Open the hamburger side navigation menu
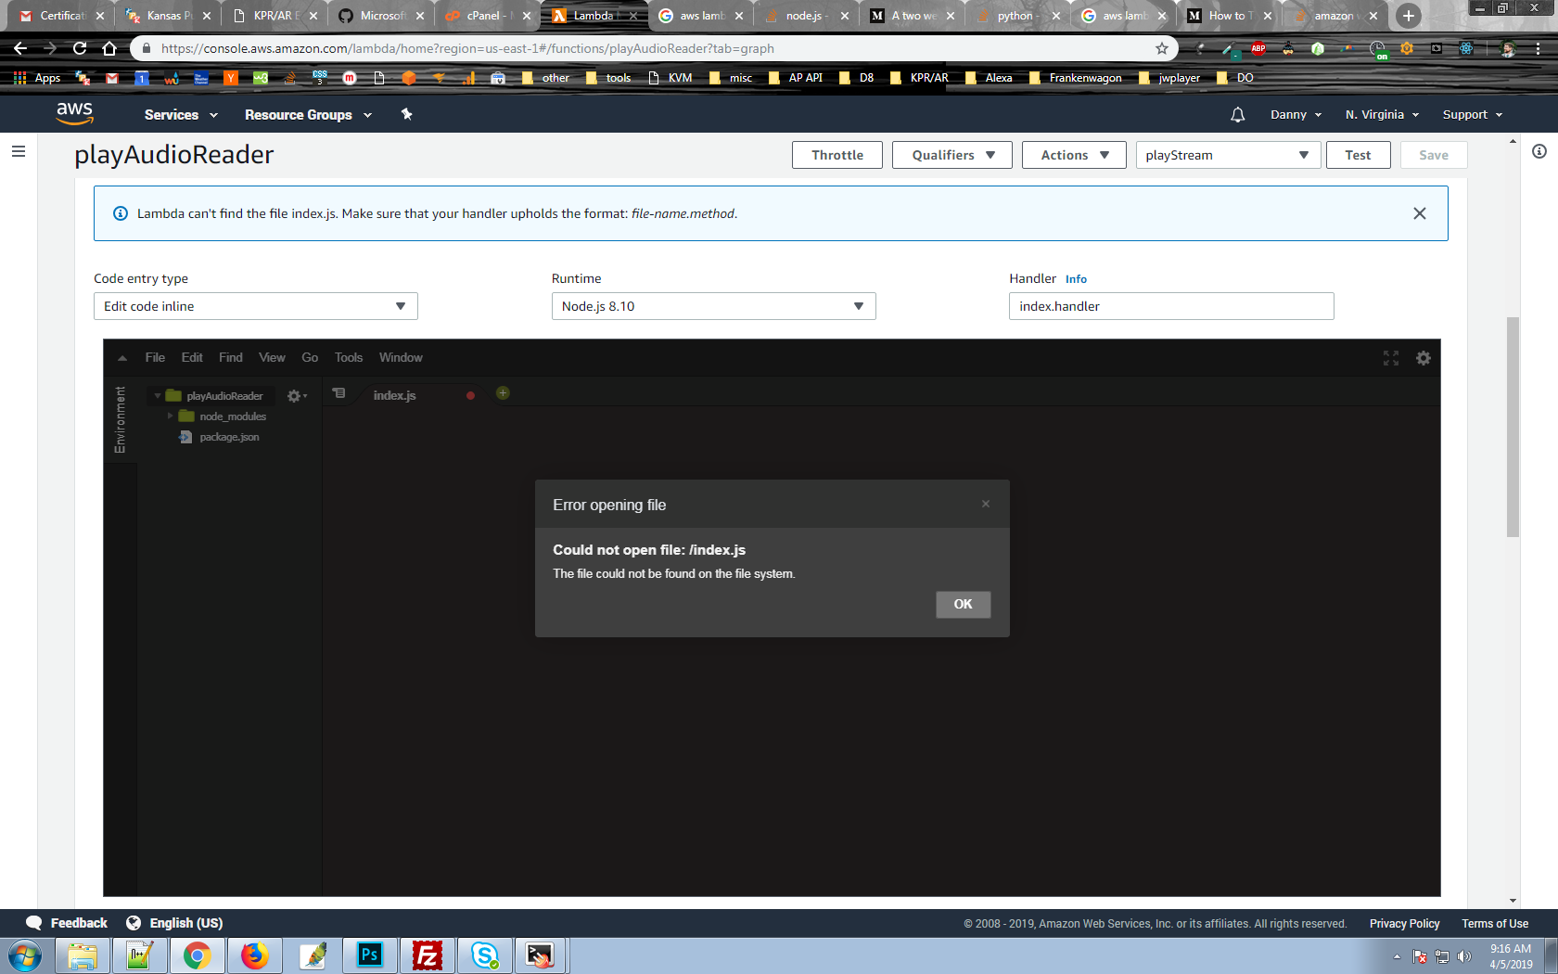Viewport: 1558px width, 974px height. (18, 151)
